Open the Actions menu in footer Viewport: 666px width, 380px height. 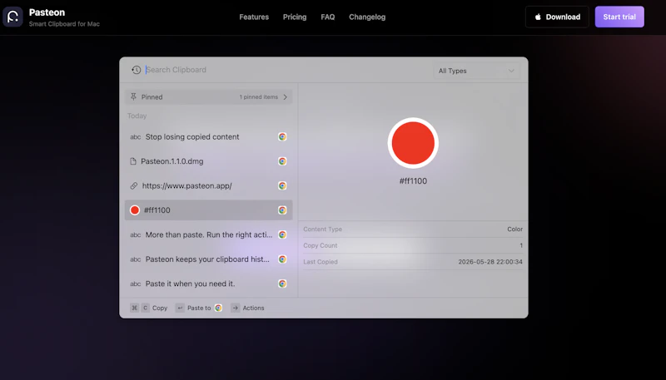pos(254,308)
